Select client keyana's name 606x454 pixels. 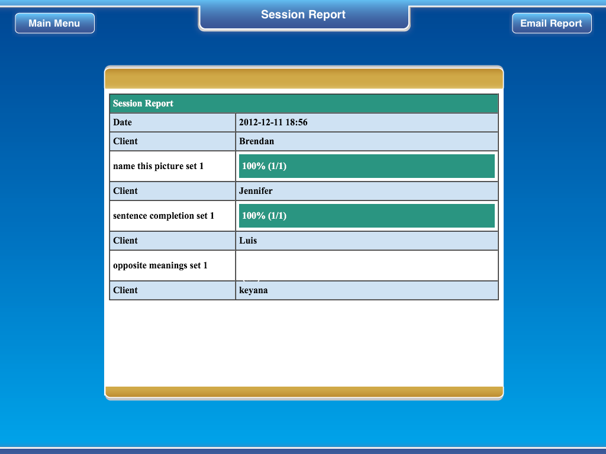point(253,290)
